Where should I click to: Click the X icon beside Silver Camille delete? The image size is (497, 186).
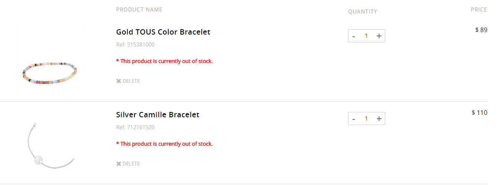tap(119, 164)
